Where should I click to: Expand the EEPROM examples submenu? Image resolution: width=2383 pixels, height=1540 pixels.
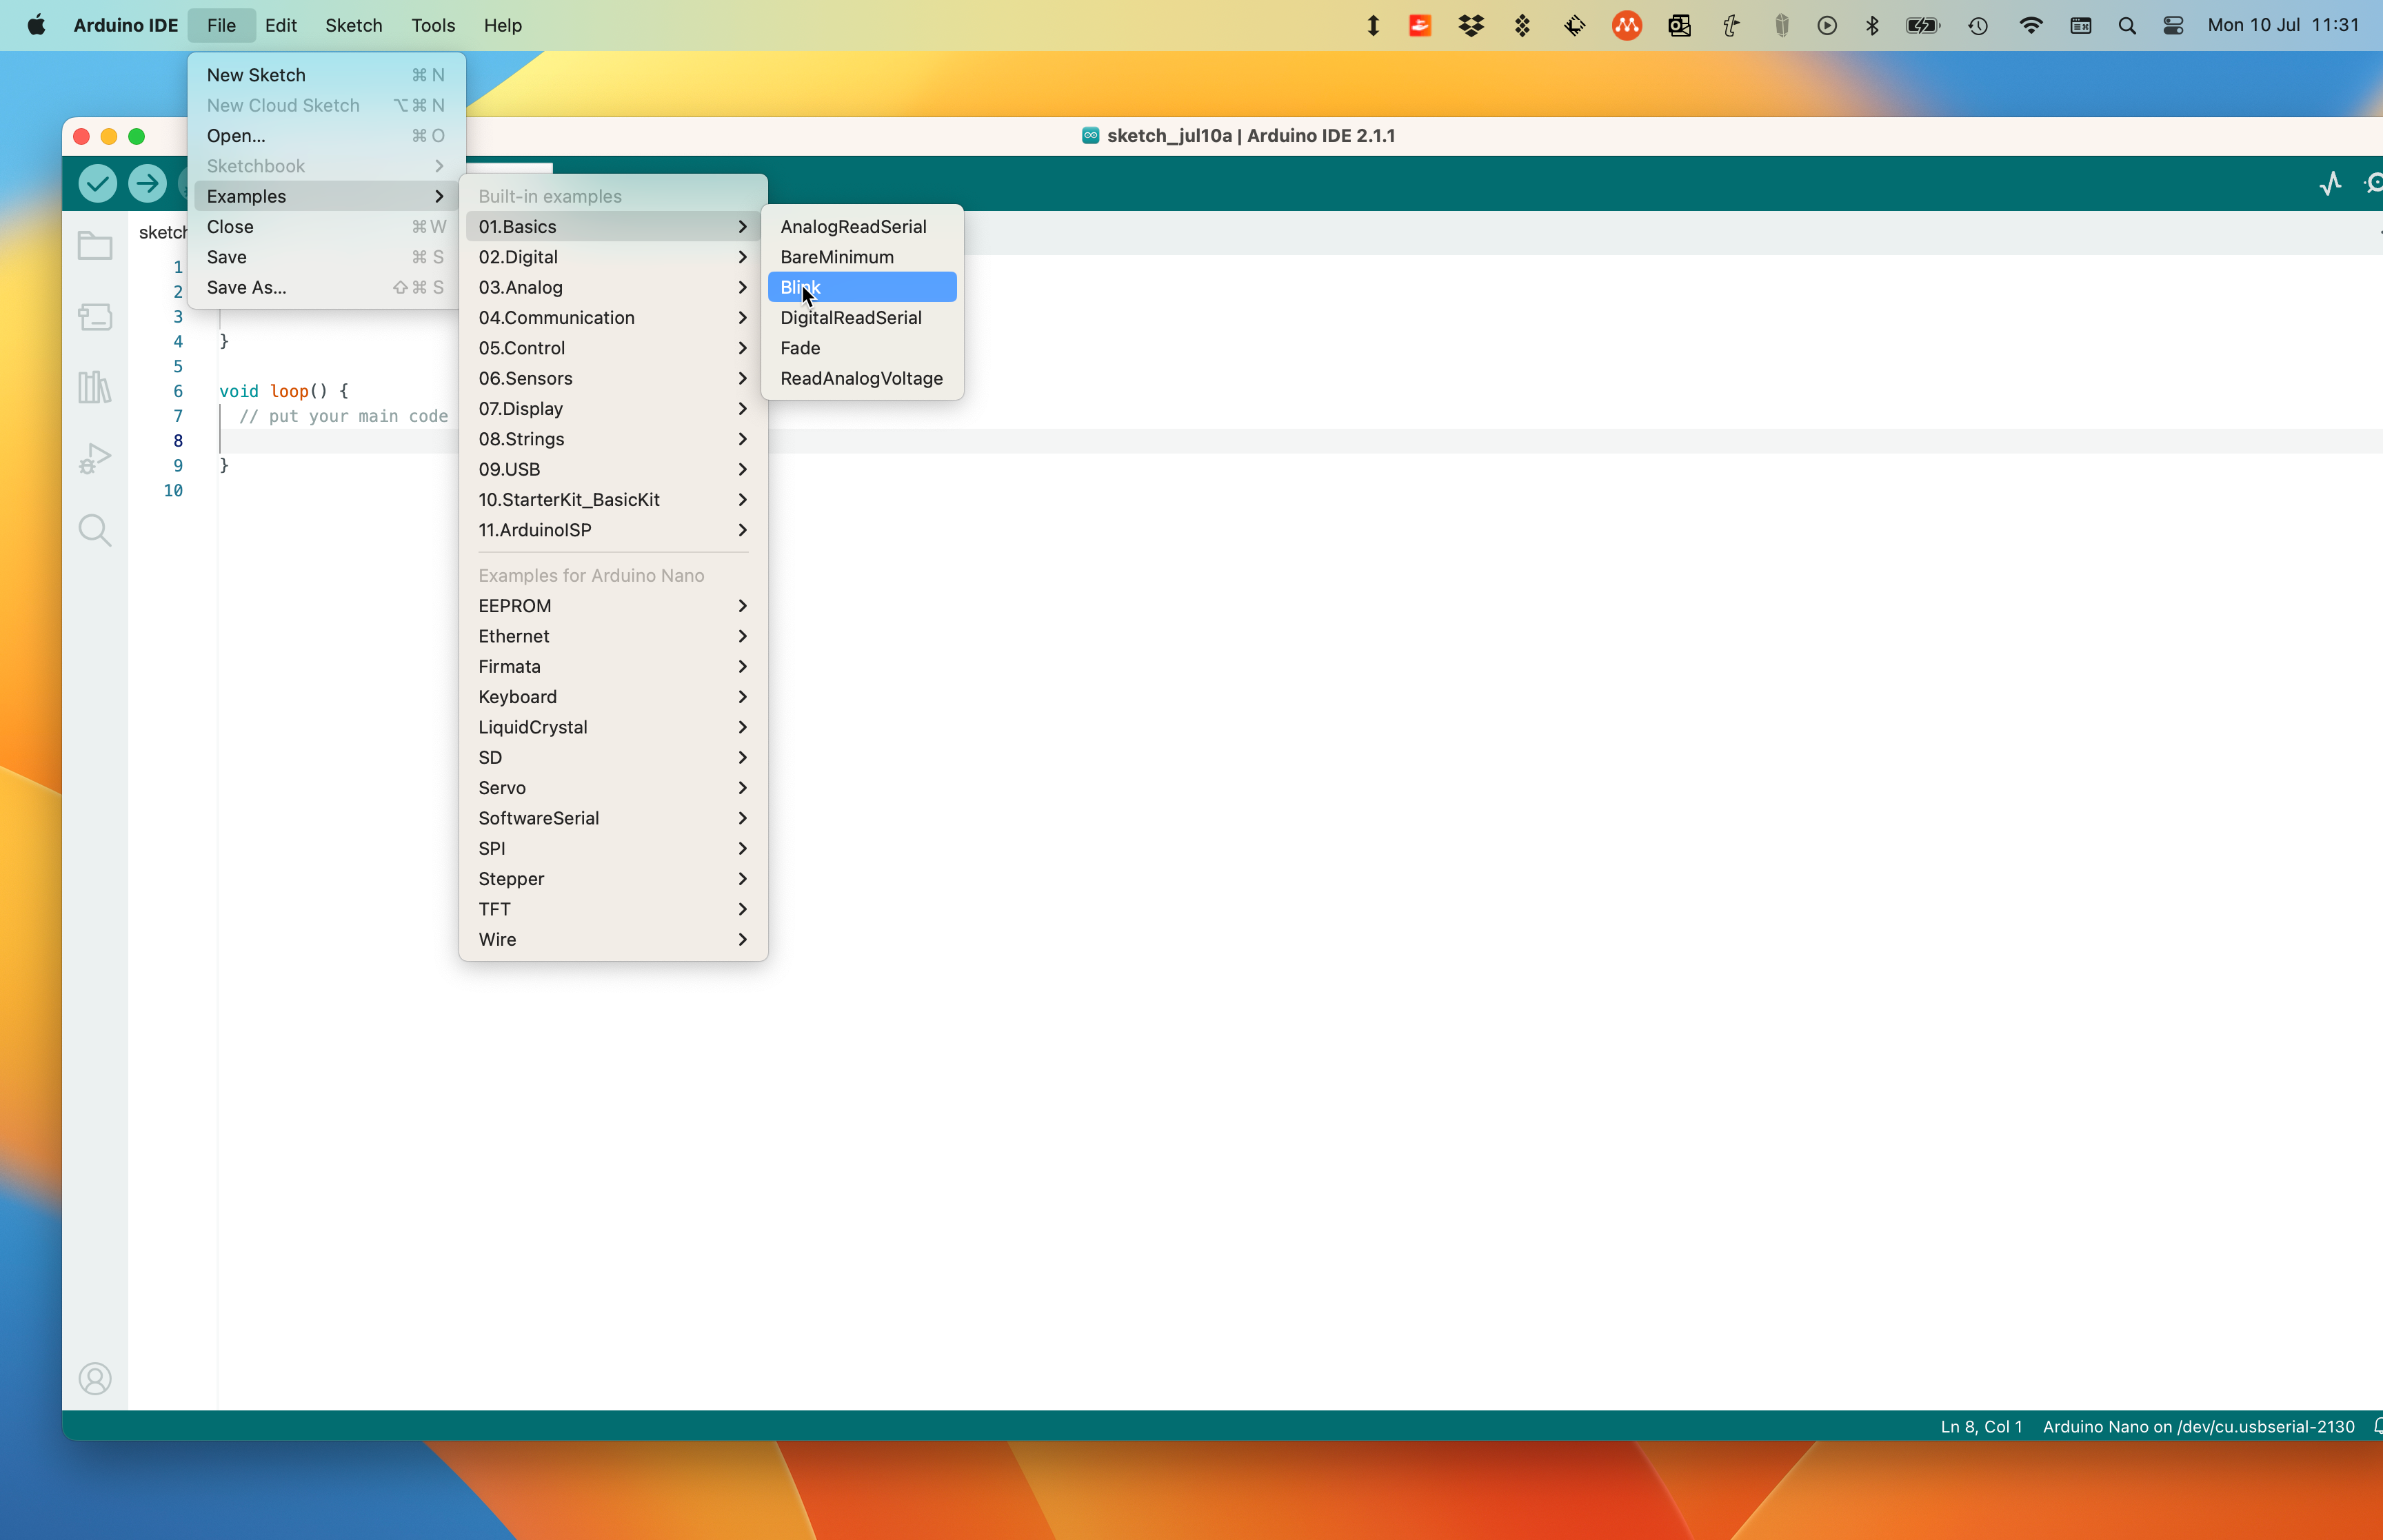coord(613,606)
